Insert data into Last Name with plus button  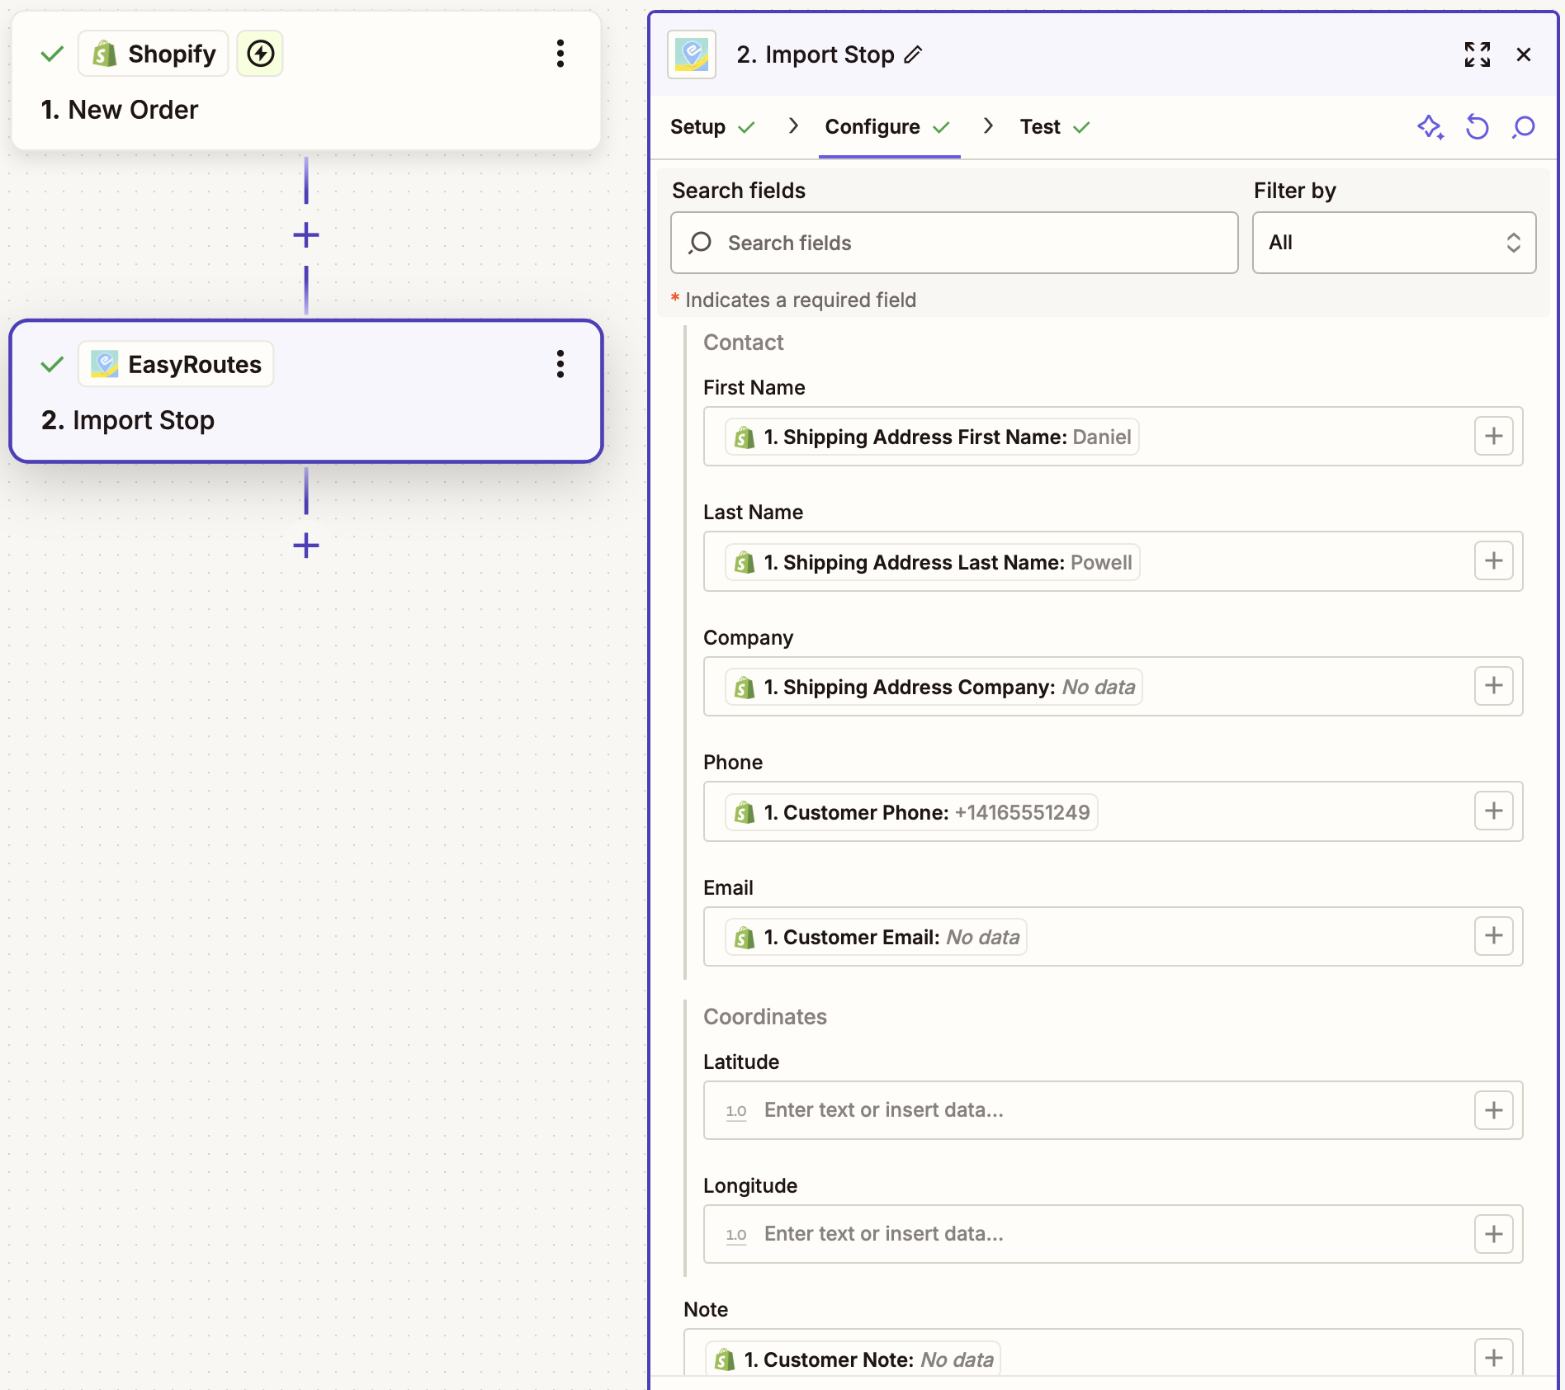1494,561
